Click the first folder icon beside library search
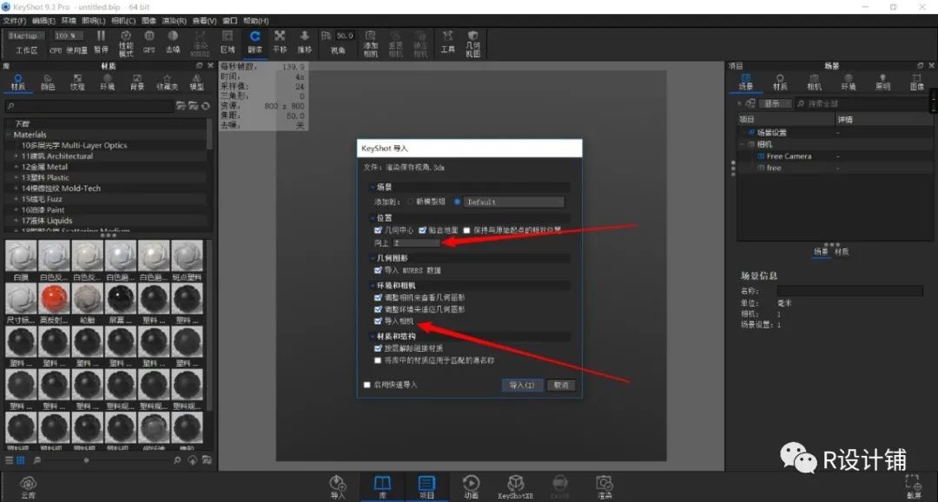 (x=180, y=106)
